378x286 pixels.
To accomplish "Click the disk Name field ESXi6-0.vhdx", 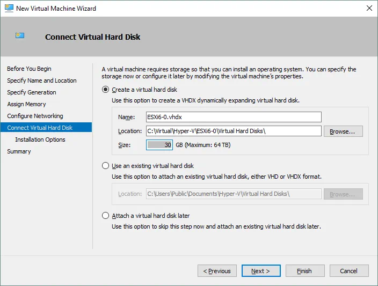I will click(233, 117).
